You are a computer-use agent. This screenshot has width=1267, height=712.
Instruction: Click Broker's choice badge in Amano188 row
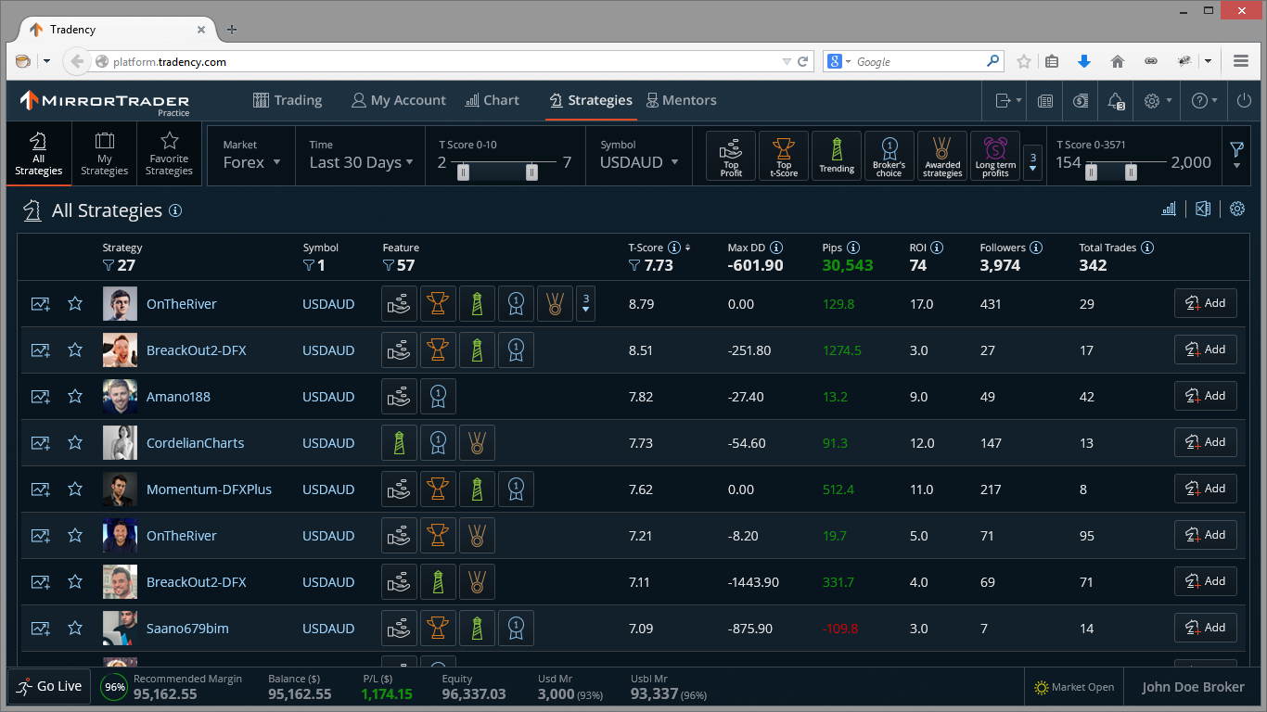[x=438, y=396]
